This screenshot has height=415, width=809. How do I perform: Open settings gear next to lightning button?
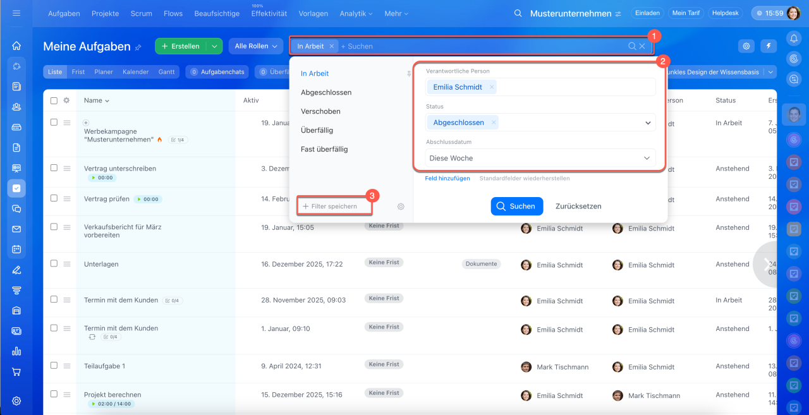[746, 46]
